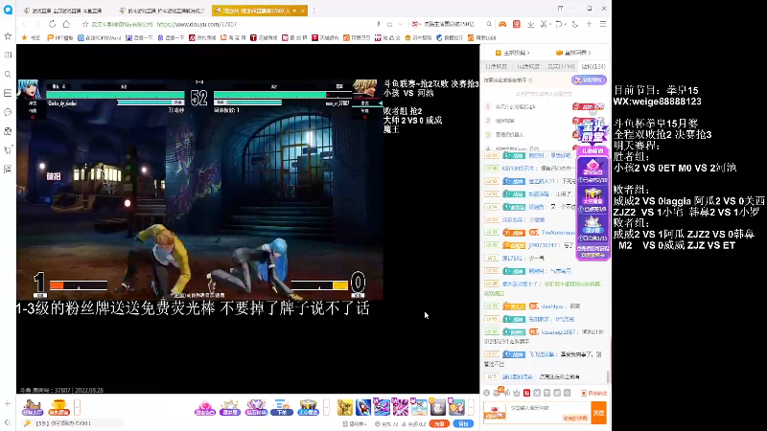Select the second ranking tab in the chat panel
The width and height of the screenshot is (767, 431).
pos(528,66)
